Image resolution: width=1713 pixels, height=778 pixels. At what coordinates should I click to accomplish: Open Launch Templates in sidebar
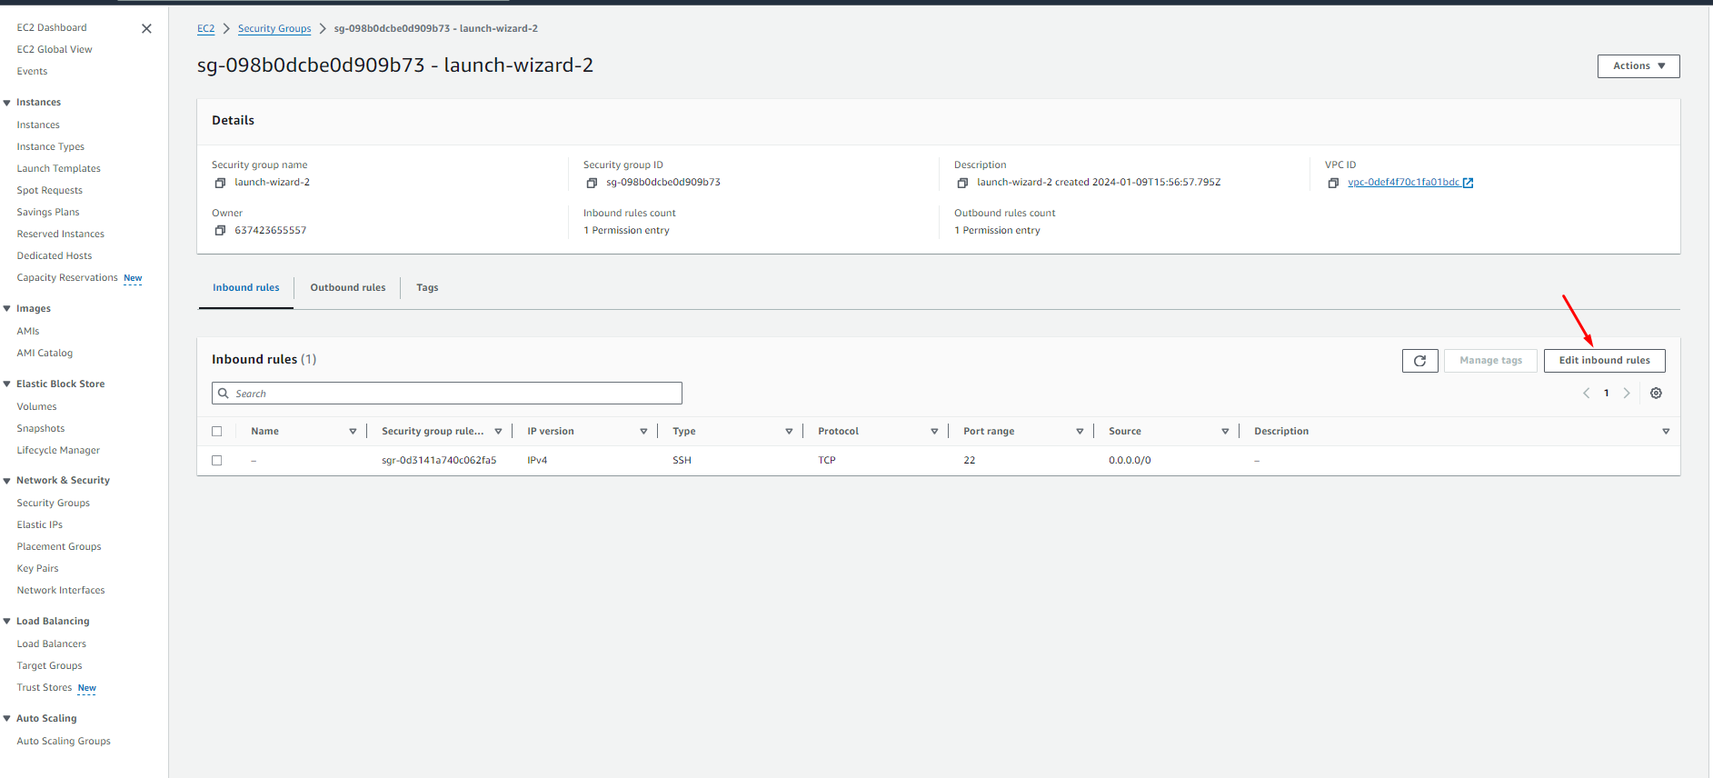tap(58, 169)
